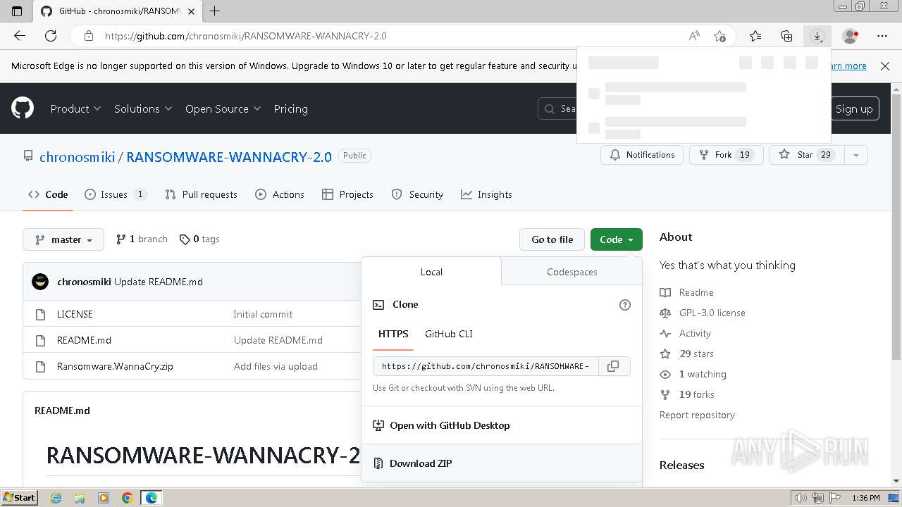Open Internet Explorer from the taskbar

(x=56, y=498)
